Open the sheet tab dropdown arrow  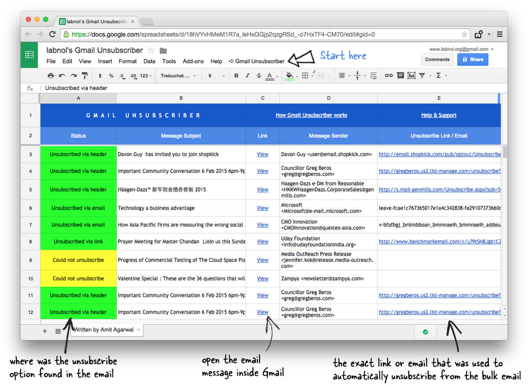coord(139,330)
